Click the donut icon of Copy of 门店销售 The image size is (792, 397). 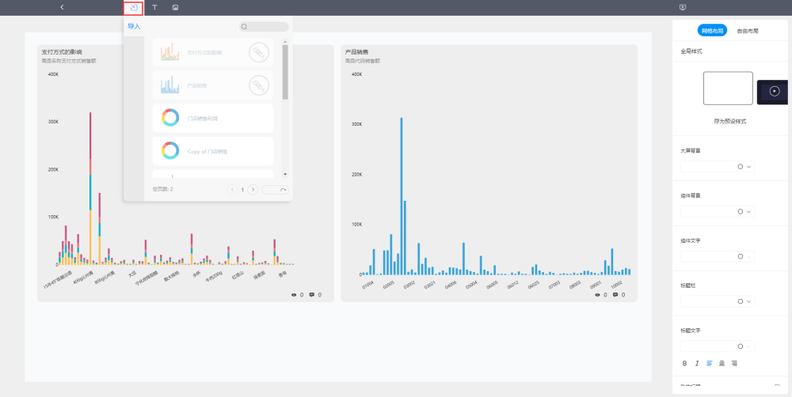[x=170, y=151]
